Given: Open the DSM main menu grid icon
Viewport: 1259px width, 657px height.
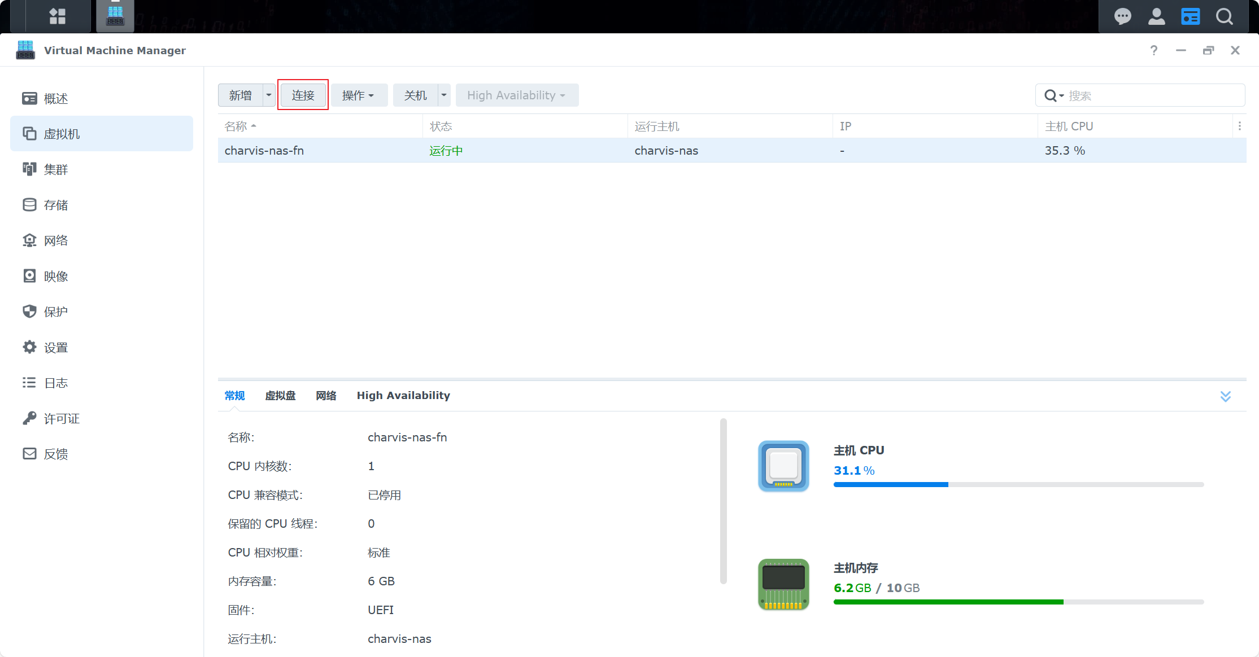Looking at the screenshot, I should tap(58, 16).
